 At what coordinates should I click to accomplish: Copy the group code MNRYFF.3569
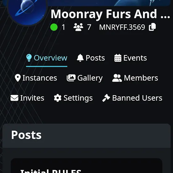click(x=152, y=27)
